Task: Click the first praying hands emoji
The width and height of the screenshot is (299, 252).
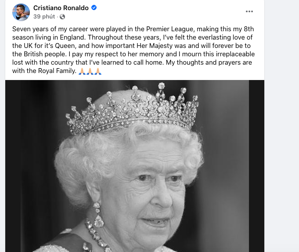Action: pyautogui.click(x=81, y=71)
